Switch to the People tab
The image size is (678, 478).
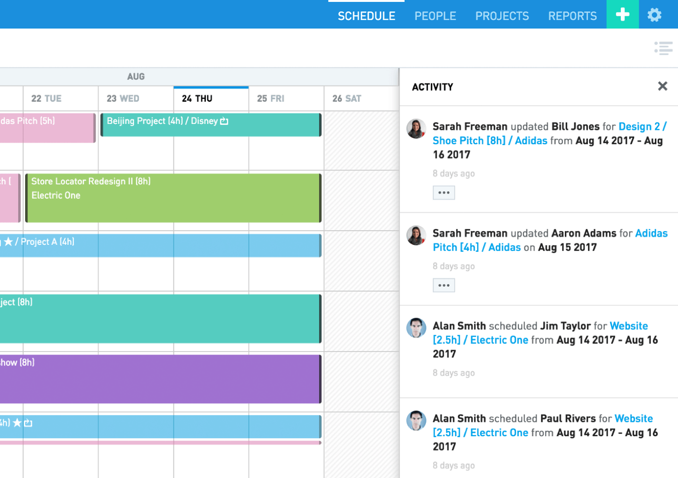pyautogui.click(x=435, y=16)
